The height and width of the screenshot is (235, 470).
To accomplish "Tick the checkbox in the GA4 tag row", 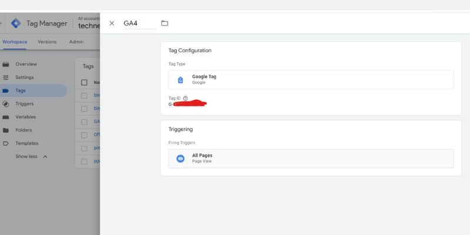I will 84,122.
